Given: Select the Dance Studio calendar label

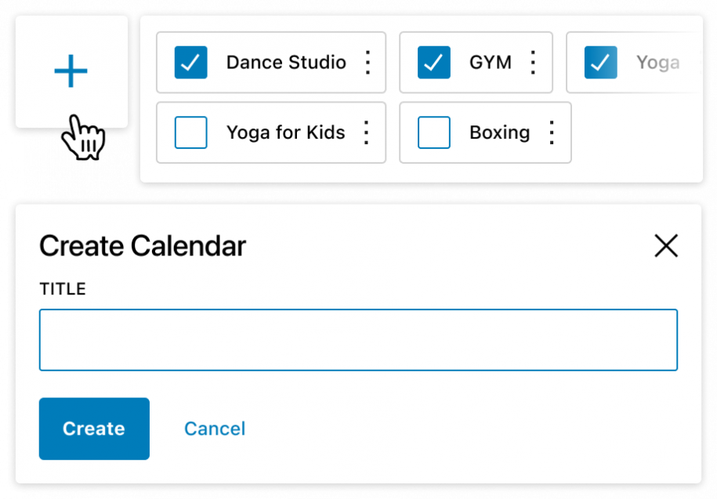Looking at the screenshot, I should [x=286, y=62].
